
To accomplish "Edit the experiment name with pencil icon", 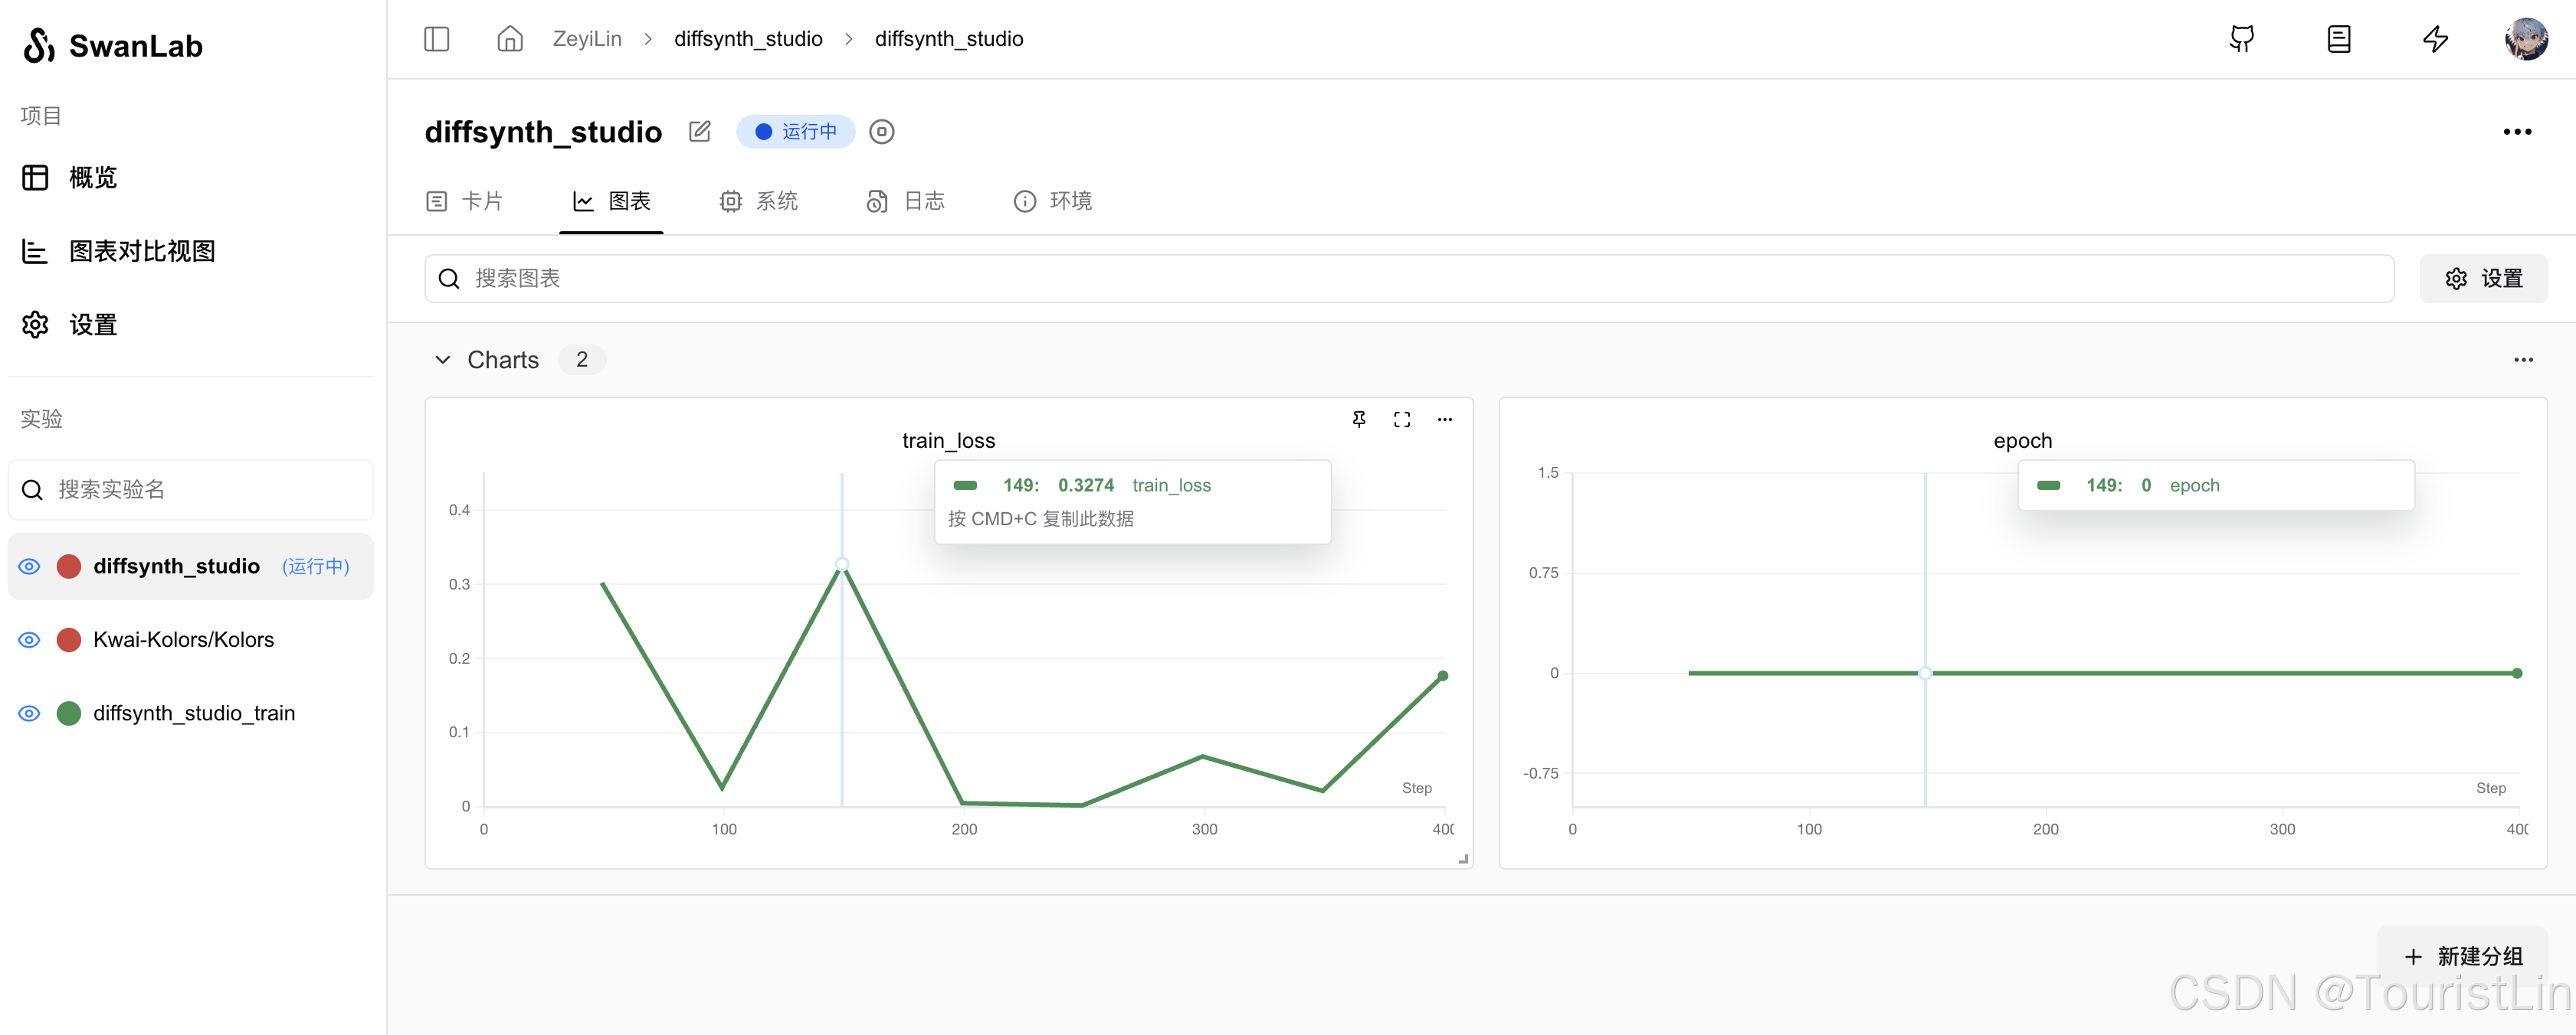I will [x=700, y=131].
